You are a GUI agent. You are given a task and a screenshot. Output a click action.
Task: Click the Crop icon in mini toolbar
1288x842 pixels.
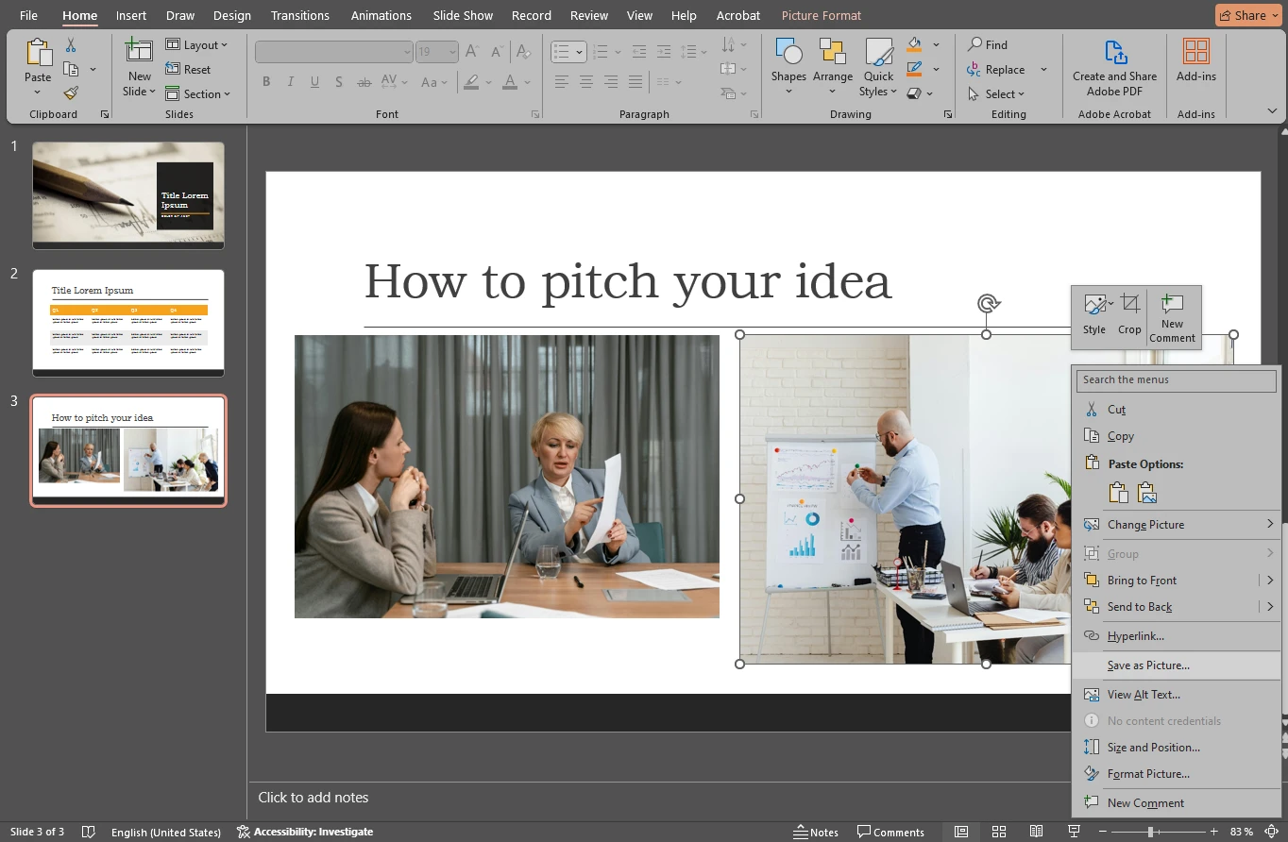point(1129,304)
